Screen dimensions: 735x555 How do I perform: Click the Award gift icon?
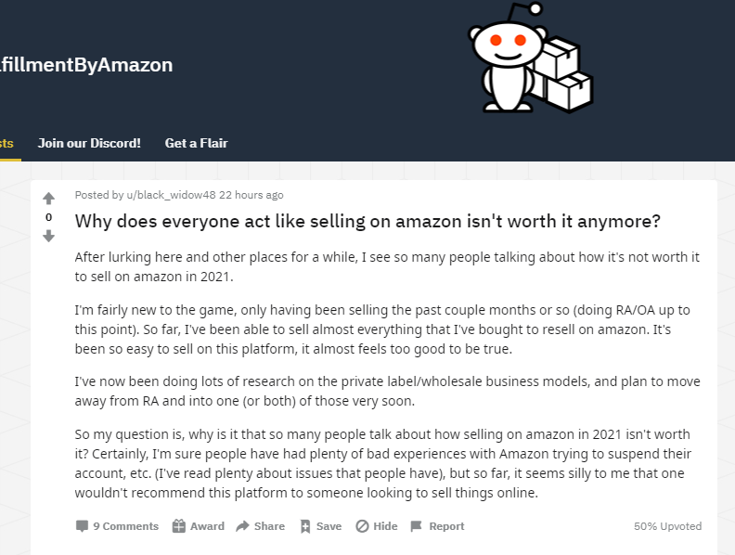(x=178, y=526)
